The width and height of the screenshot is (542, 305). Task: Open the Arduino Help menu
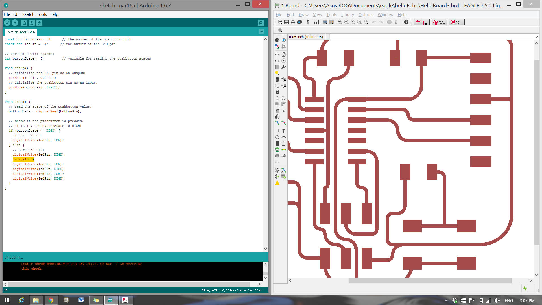point(54,14)
